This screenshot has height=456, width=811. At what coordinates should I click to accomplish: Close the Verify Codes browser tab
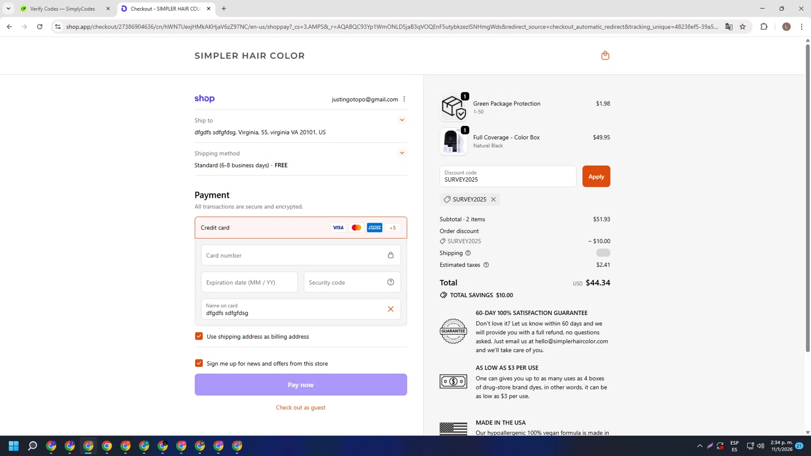[108, 9]
